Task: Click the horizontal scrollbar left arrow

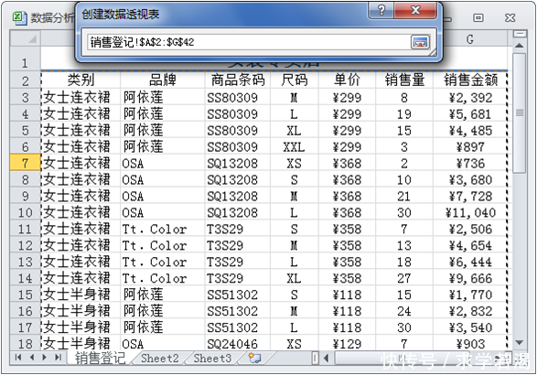Action: (326, 359)
